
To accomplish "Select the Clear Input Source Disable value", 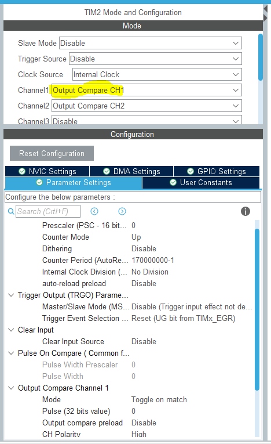I will (144, 341).
